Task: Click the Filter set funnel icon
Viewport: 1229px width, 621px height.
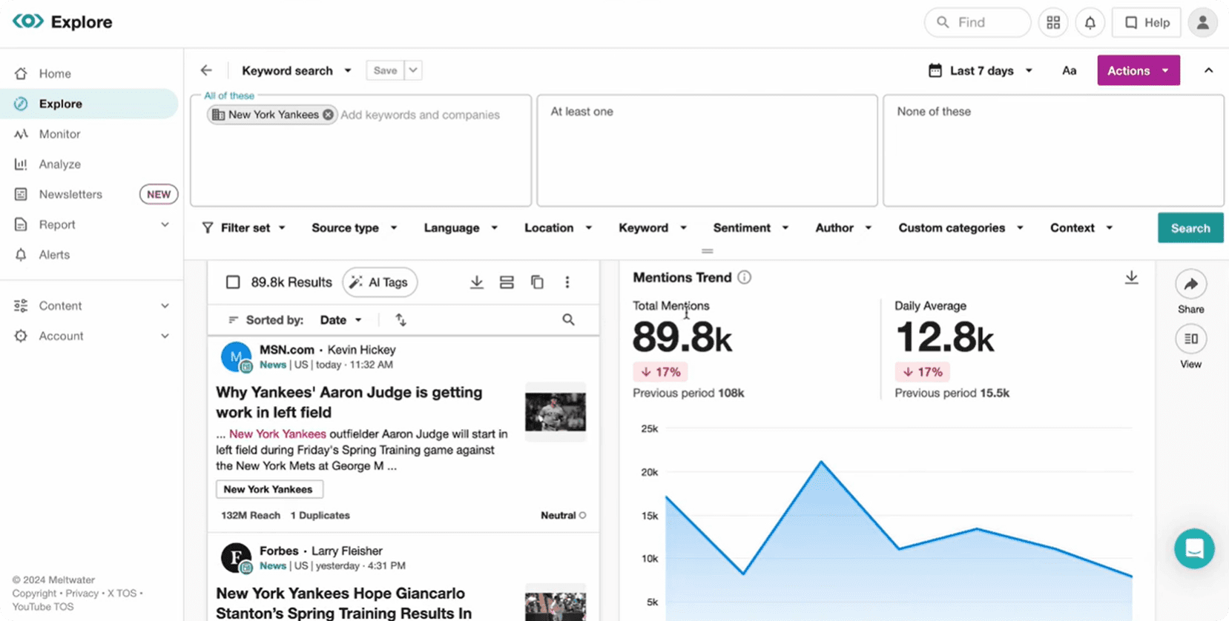Action: (208, 228)
